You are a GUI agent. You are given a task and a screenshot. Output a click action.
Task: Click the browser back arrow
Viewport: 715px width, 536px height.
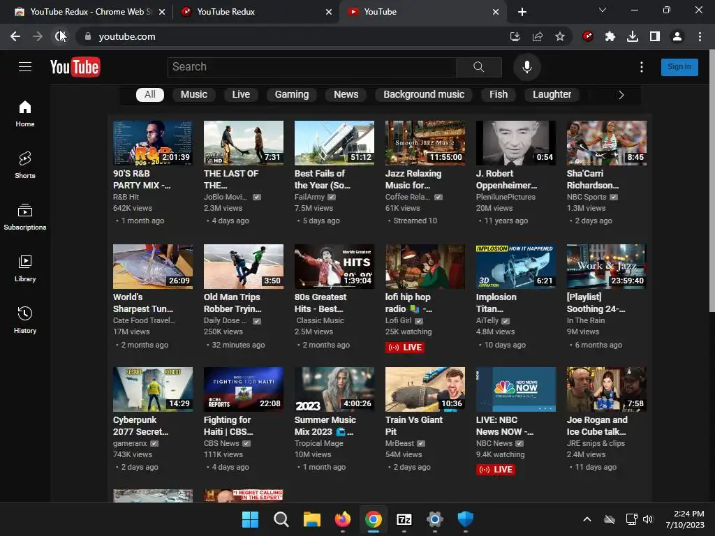15,36
